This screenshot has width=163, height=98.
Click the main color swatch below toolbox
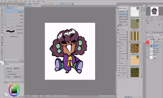1,62
